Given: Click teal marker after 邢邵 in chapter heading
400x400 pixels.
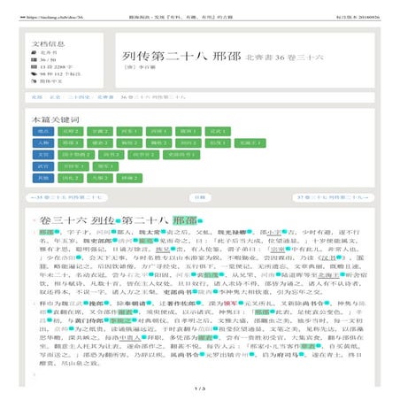Looking at the screenshot, I should point(200,220).
